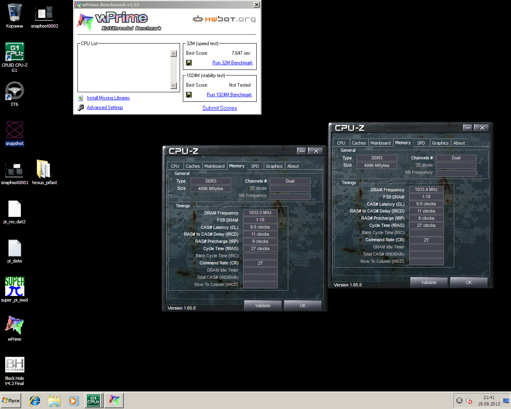Viewport: 511px width, 409px height.
Task: Click Validate in left CPU-Z window
Action: (263, 306)
